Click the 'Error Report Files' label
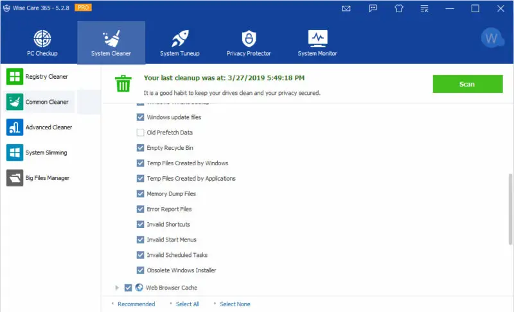Image resolution: width=514 pixels, height=312 pixels. 169,209
